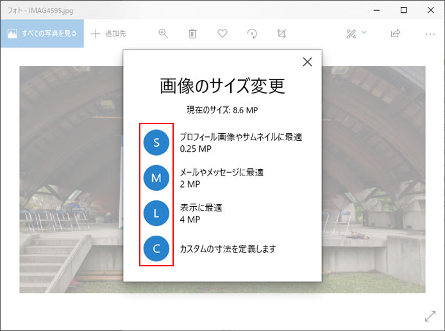
Task: Click the fullscreen expand arrow icon
Action: 430,316
